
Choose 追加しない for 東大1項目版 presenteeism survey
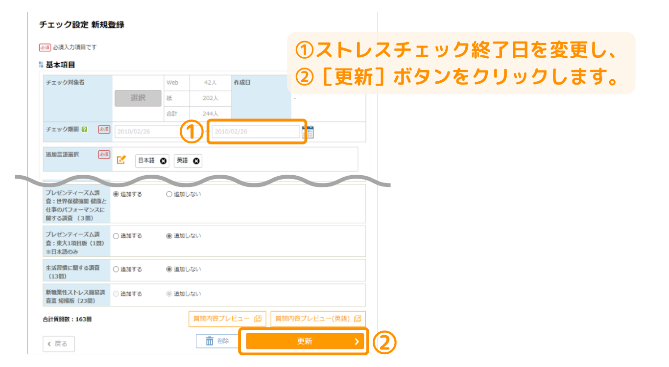pyautogui.click(x=169, y=236)
